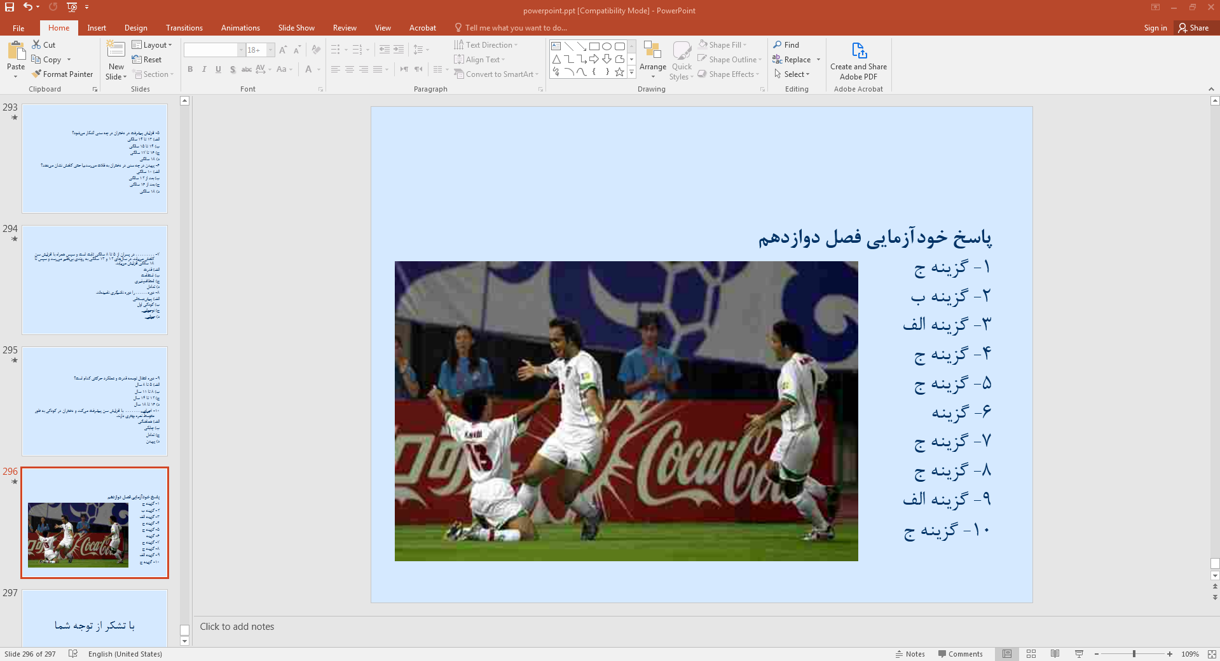
Task: Click the Save icon in title bar
Action: [10, 7]
